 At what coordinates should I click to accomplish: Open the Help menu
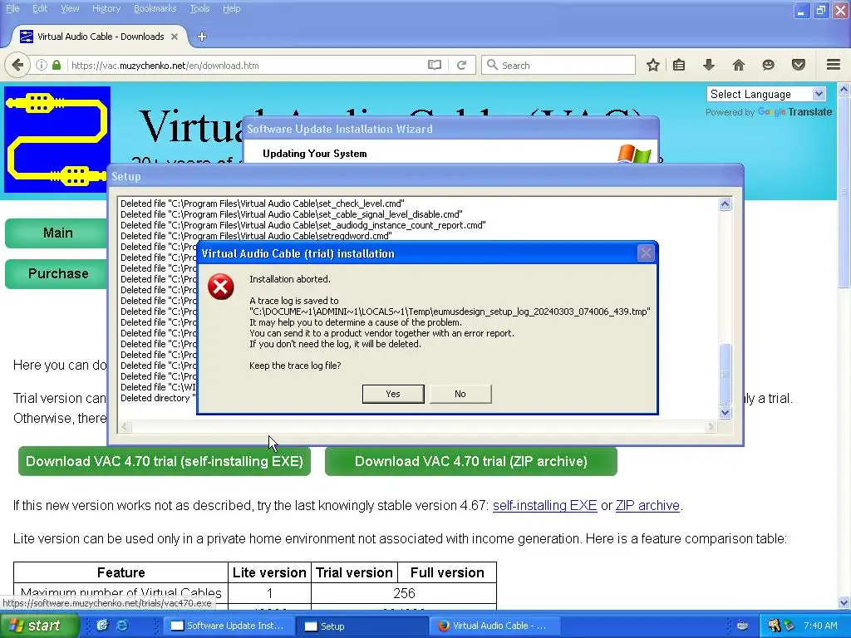[x=232, y=8]
